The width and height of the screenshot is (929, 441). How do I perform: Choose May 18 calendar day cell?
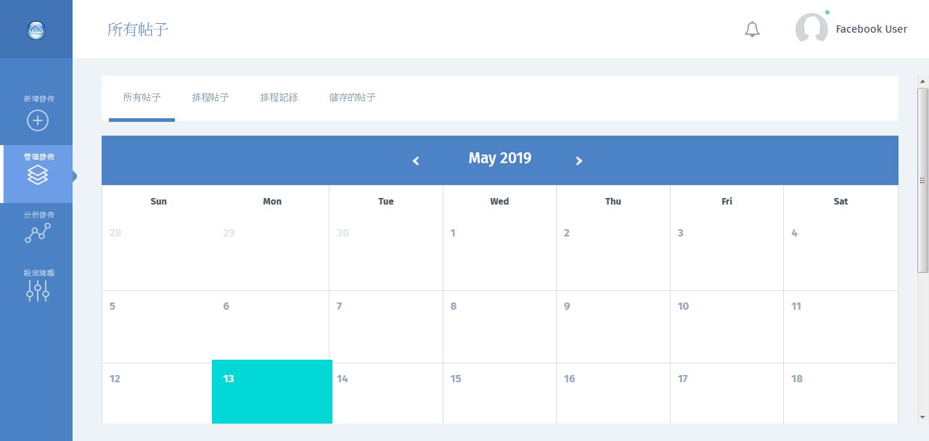[840, 392]
